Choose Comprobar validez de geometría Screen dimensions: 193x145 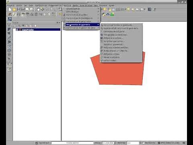tap(121, 25)
